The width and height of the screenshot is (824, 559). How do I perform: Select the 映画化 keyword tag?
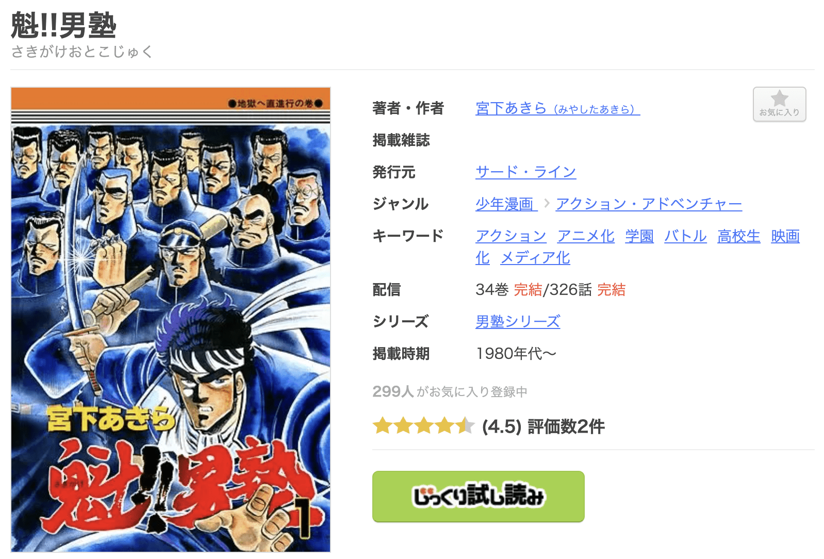(785, 236)
